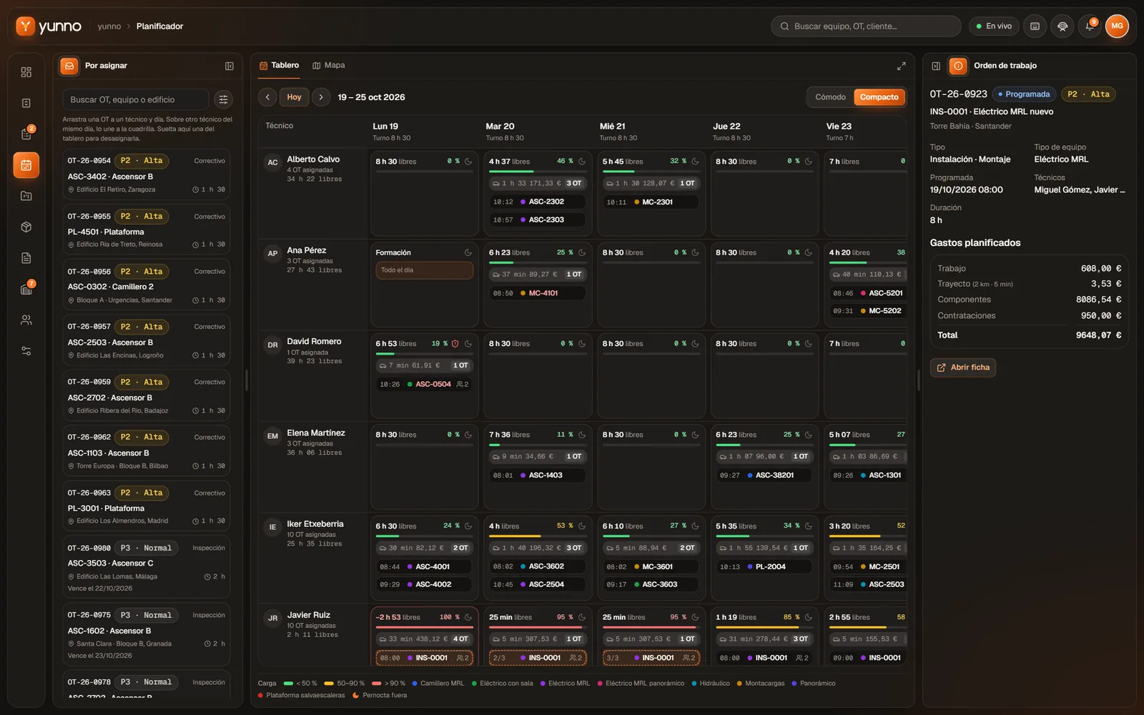
Task: Open the document icon in sidebar
Action: coord(26,258)
